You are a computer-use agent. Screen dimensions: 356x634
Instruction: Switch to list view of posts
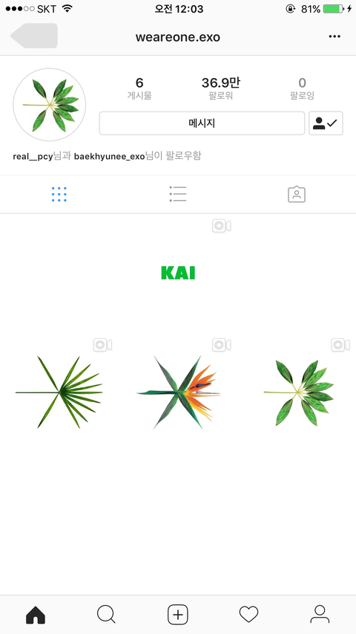click(178, 194)
